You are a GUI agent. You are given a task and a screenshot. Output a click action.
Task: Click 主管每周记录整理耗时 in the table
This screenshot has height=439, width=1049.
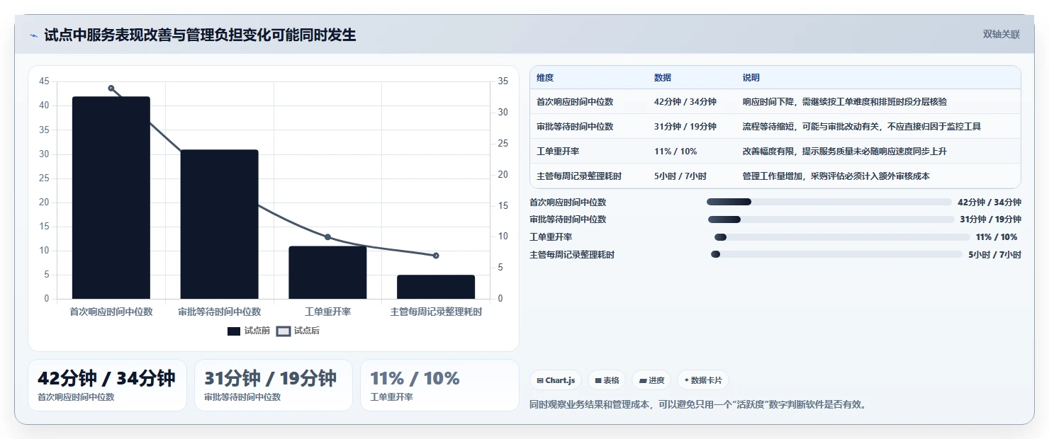coord(579,176)
